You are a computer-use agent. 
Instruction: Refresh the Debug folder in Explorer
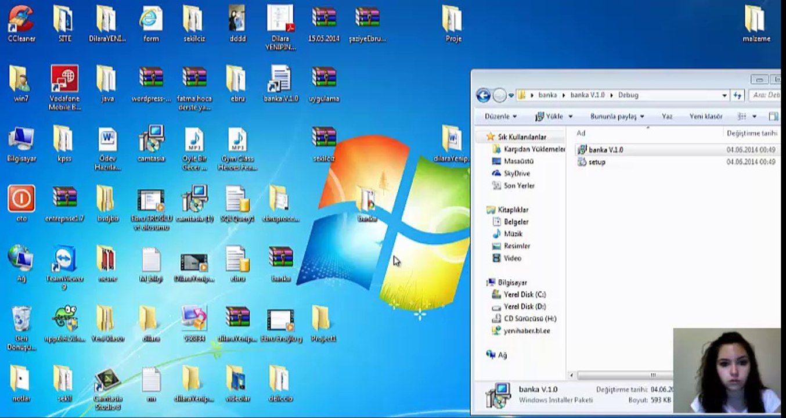click(x=738, y=95)
